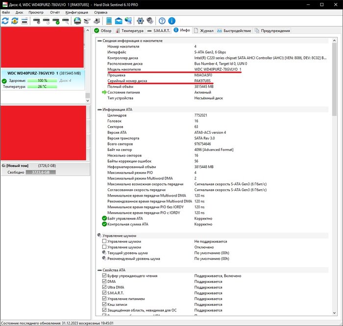The width and height of the screenshot is (343, 326).
Task: Click the disk with magnifier toolbar icon
Action: point(66,21)
